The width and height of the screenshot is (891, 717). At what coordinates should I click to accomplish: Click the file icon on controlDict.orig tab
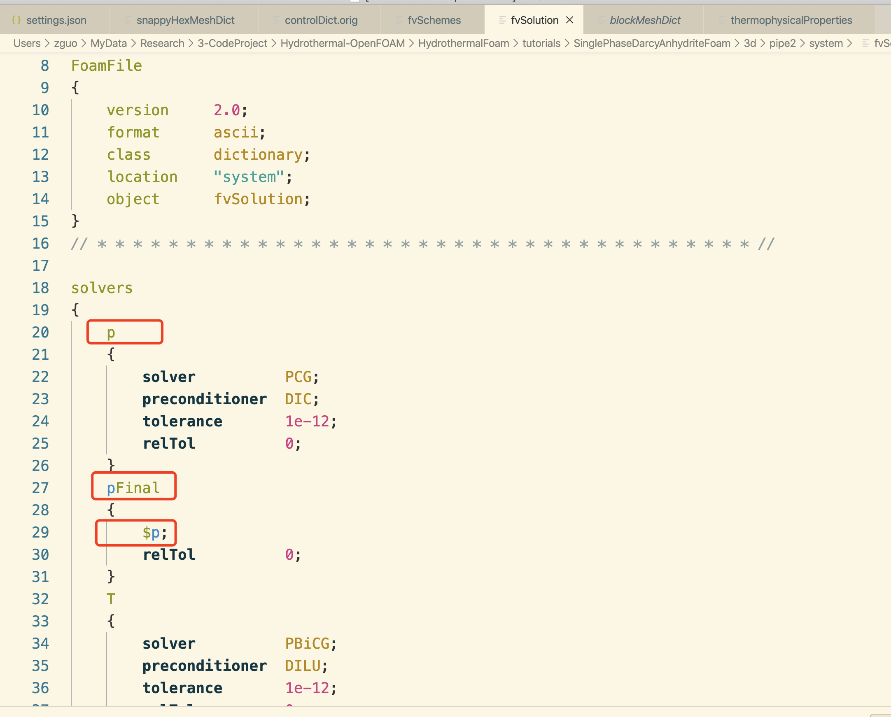click(x=276, y=20)
